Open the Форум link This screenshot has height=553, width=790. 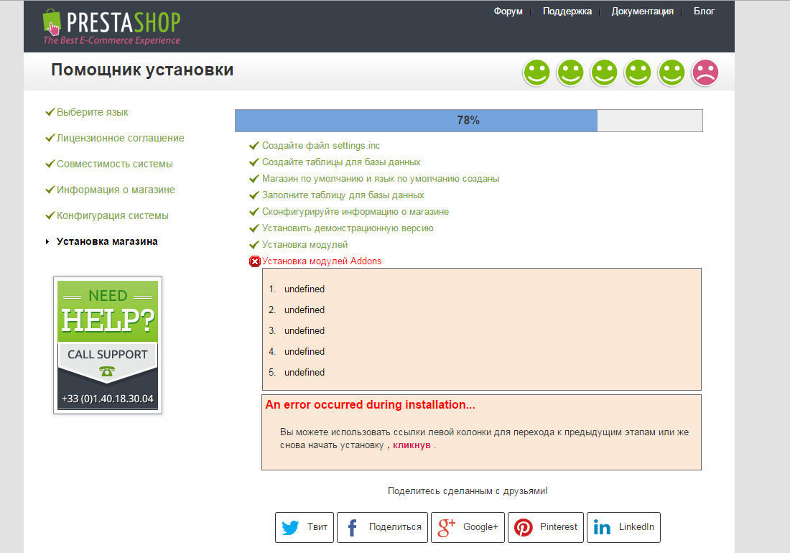(x=508, y=11)
